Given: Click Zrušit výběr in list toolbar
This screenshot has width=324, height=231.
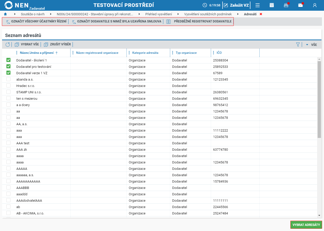Looking at the screenshot, I should (57, 44).
